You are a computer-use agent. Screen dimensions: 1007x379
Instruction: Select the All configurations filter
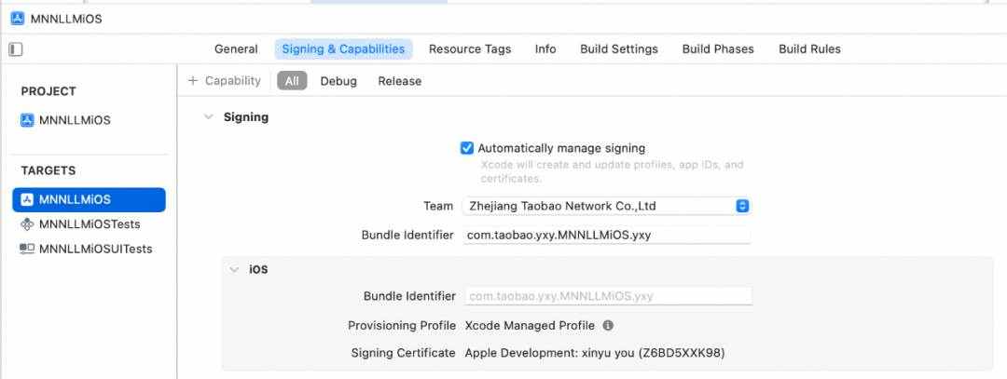tap(292, 81)
